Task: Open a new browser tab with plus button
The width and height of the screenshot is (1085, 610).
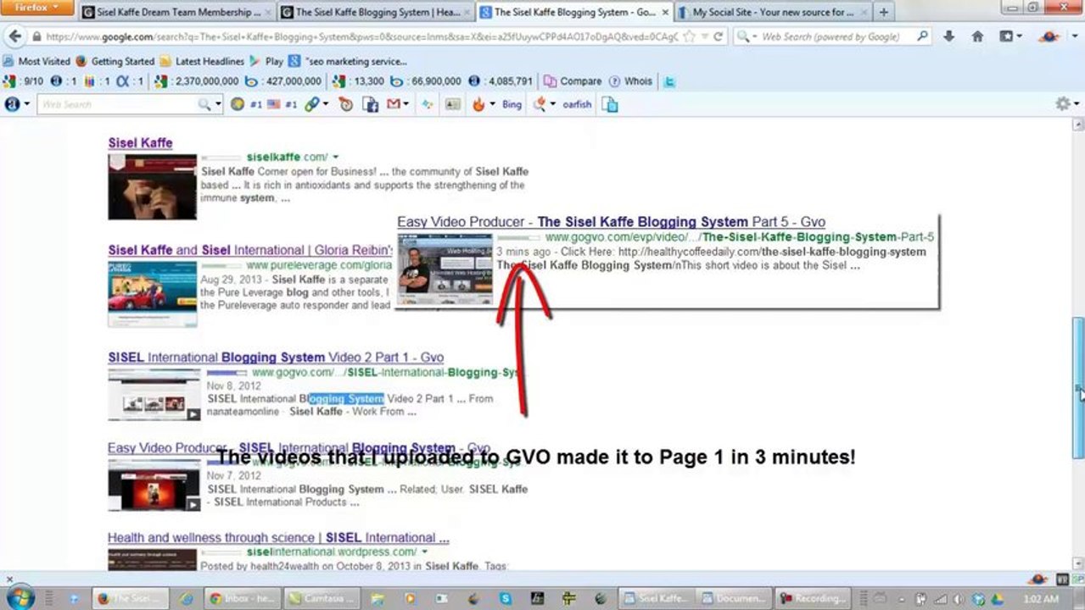Action: click(x=883, y=13)
